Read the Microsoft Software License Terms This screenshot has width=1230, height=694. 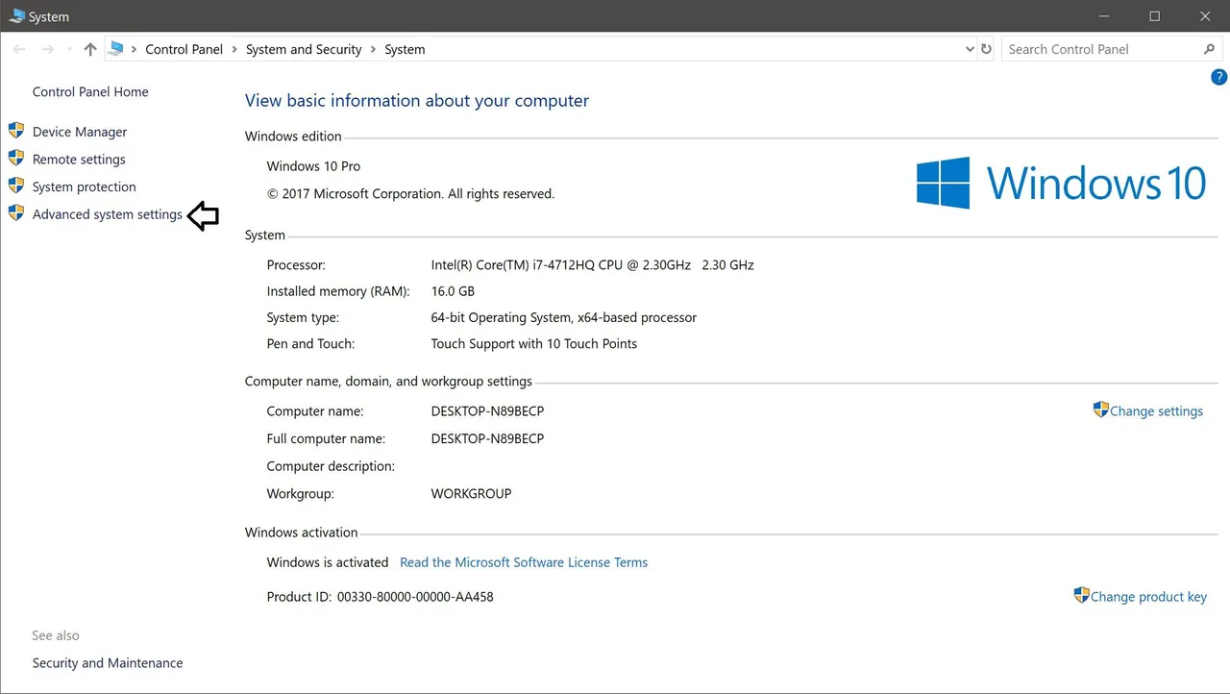coord(524,562)
